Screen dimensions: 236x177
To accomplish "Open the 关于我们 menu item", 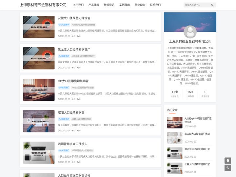I will (x=78, y=5).
